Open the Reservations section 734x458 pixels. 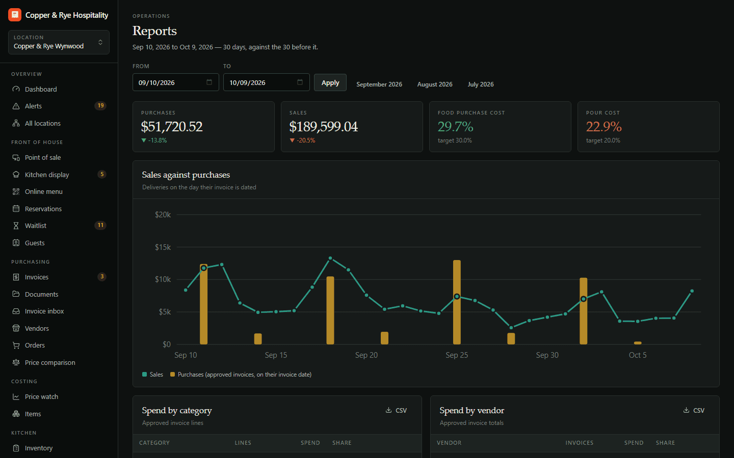point(59,209)
